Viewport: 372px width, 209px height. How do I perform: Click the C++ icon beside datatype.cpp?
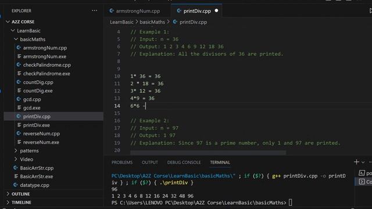tap(16, 185)
